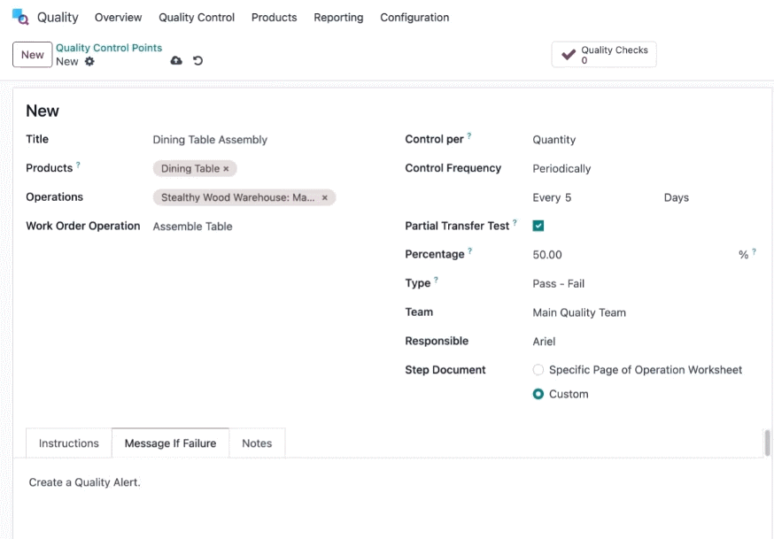Click the vertical scrollbar handle
774x539 pixels.
coord(767,443)
